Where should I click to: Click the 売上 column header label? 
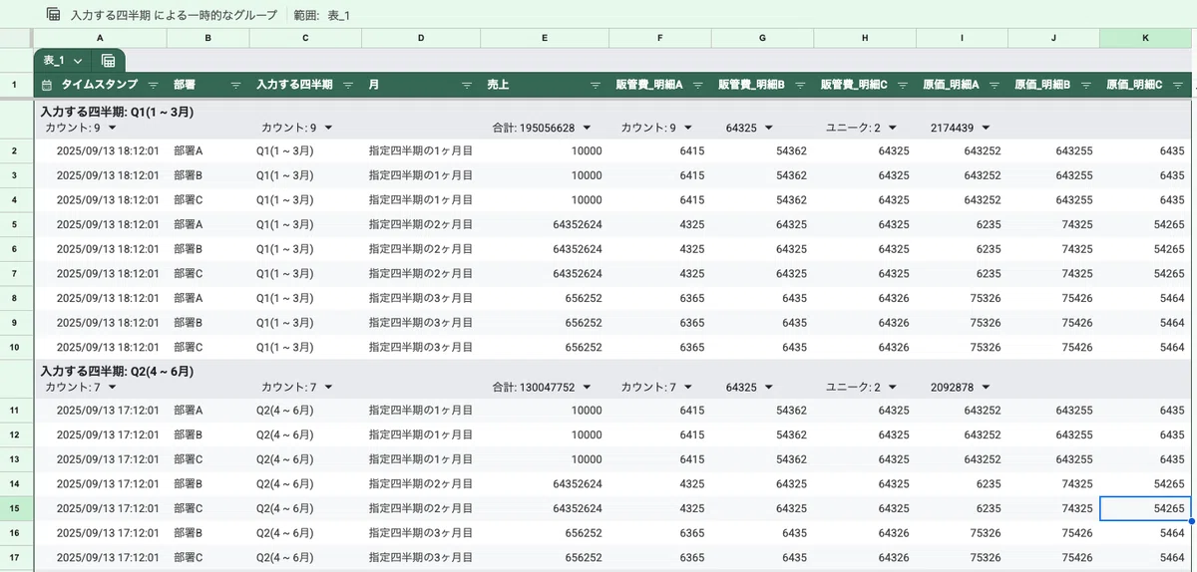(x=498, y=85)
